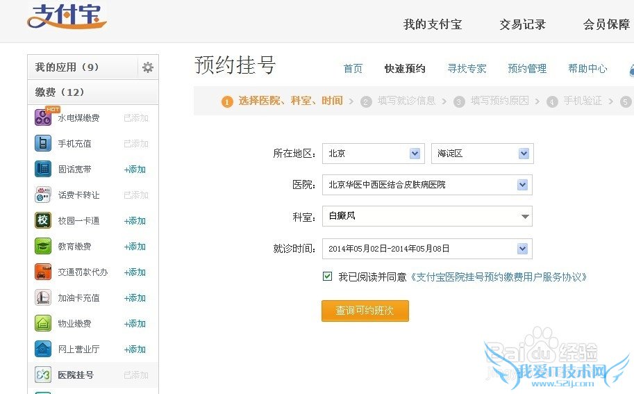Add the 加油卡充值 app via +添加
The width and height of the screenshot is (634, 394).
pos(135,297)
